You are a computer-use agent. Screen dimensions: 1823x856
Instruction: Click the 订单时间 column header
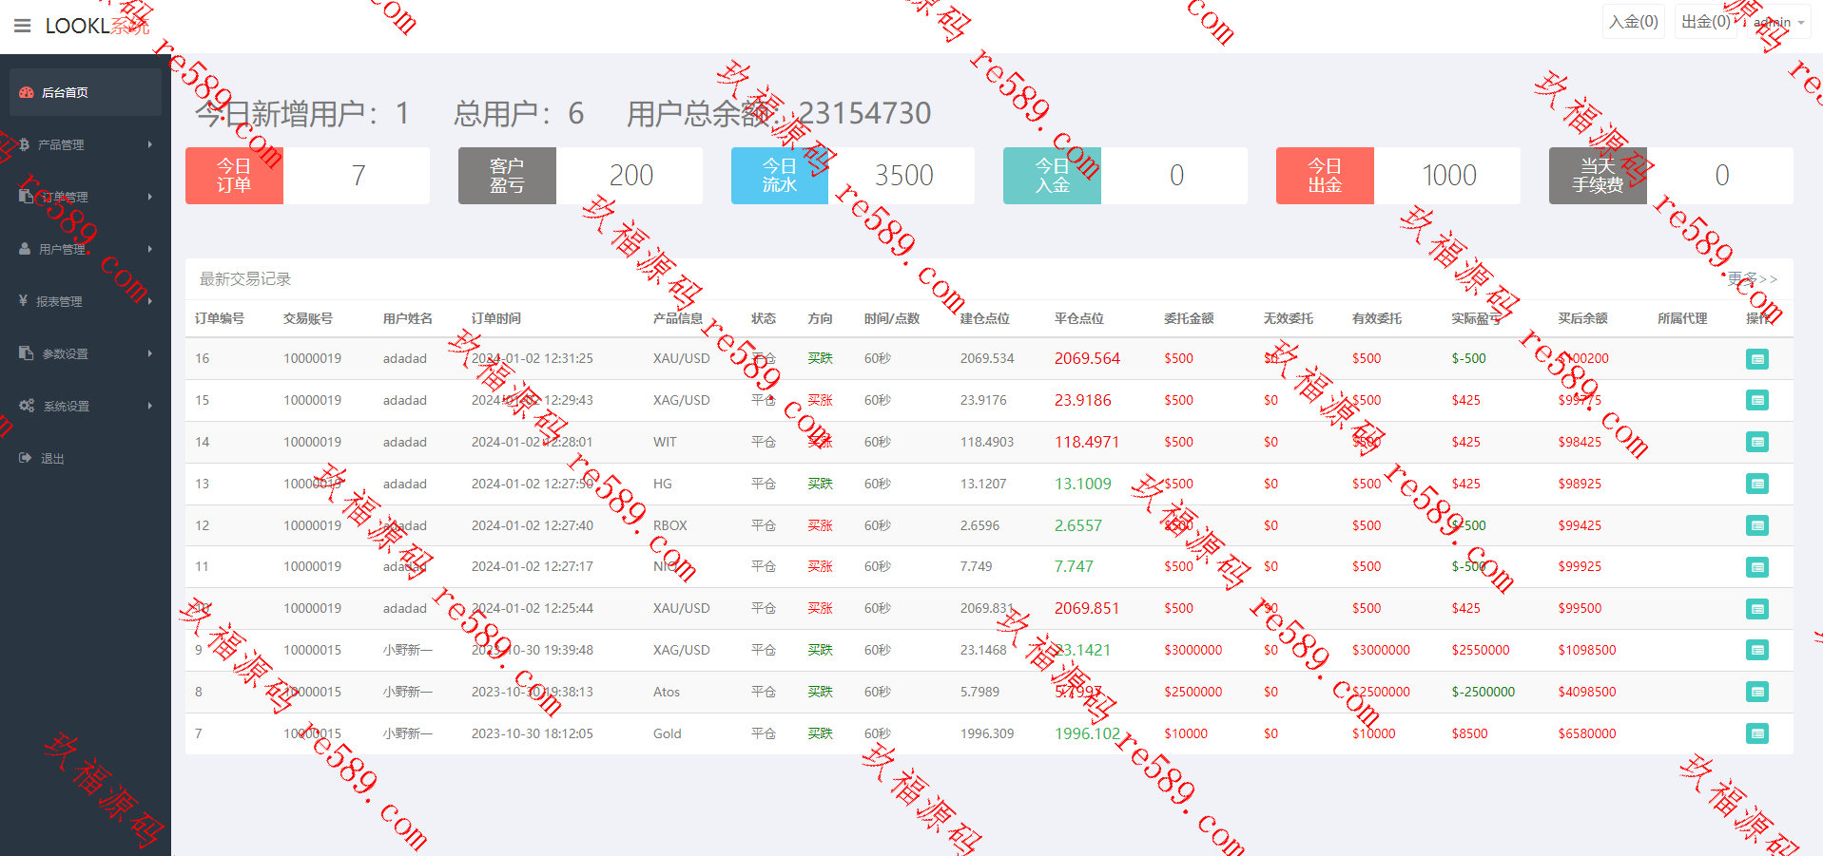click(496, 318)
